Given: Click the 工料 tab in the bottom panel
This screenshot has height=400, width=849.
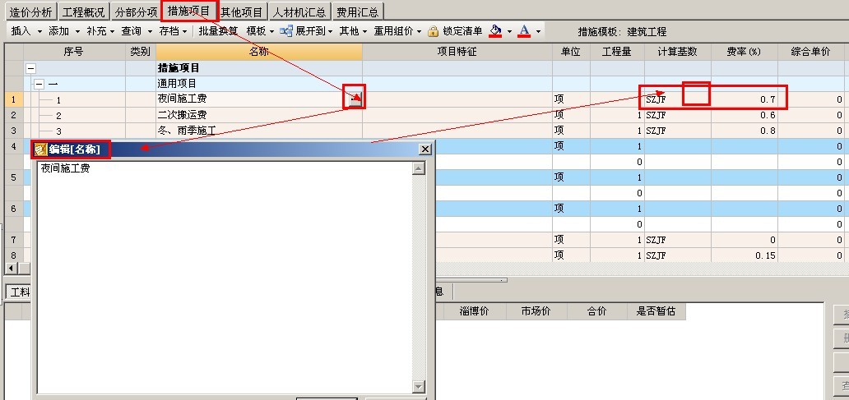Looking at the screenshot, I should [20, 292].
